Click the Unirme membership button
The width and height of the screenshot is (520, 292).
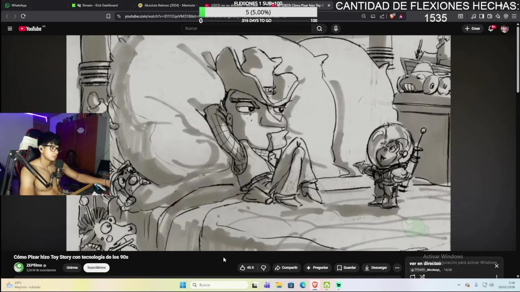[72, 268]
